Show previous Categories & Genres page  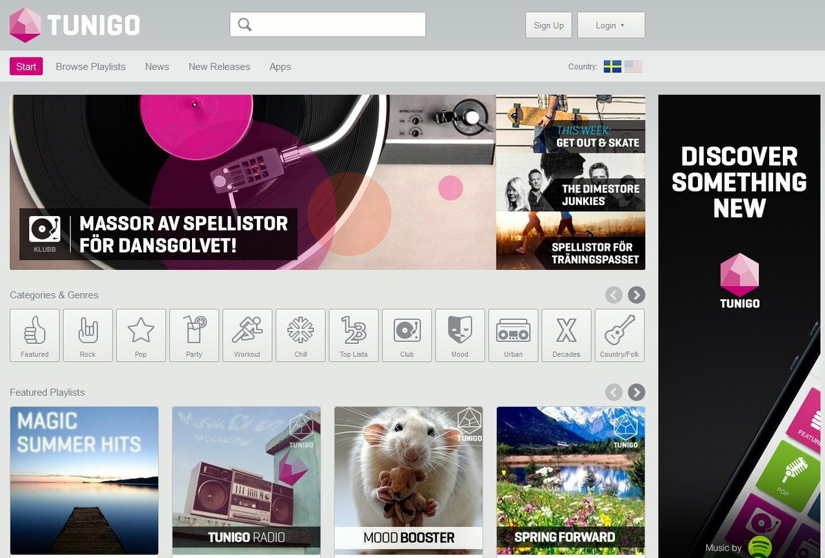[x=614, y=295]
